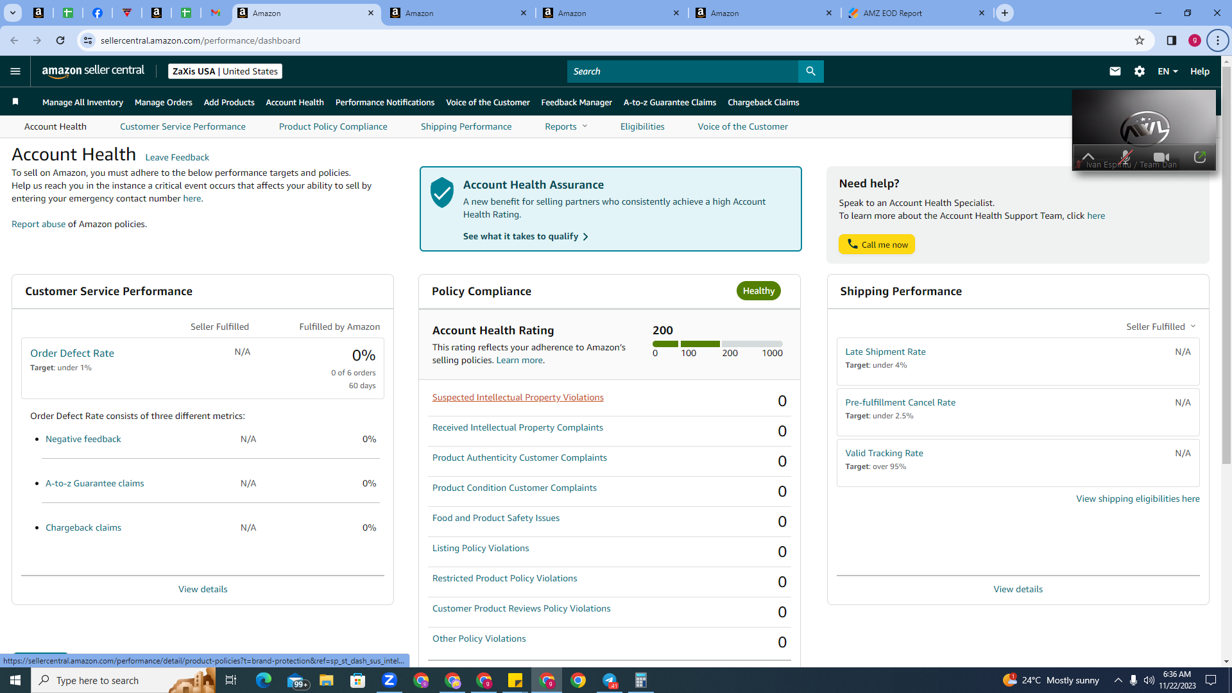Open Feedback Manager menu item
The width and height of the screenshot is (1232, 693).
(577, 102)
